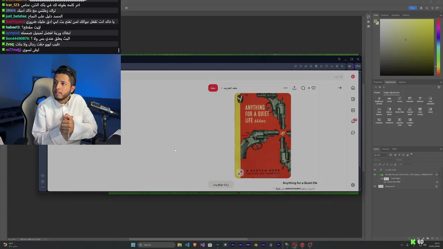The width and height of the screenshot is (443, 249).
Task: Switch to the Swatches tab
Action: [x=385, y=15]
